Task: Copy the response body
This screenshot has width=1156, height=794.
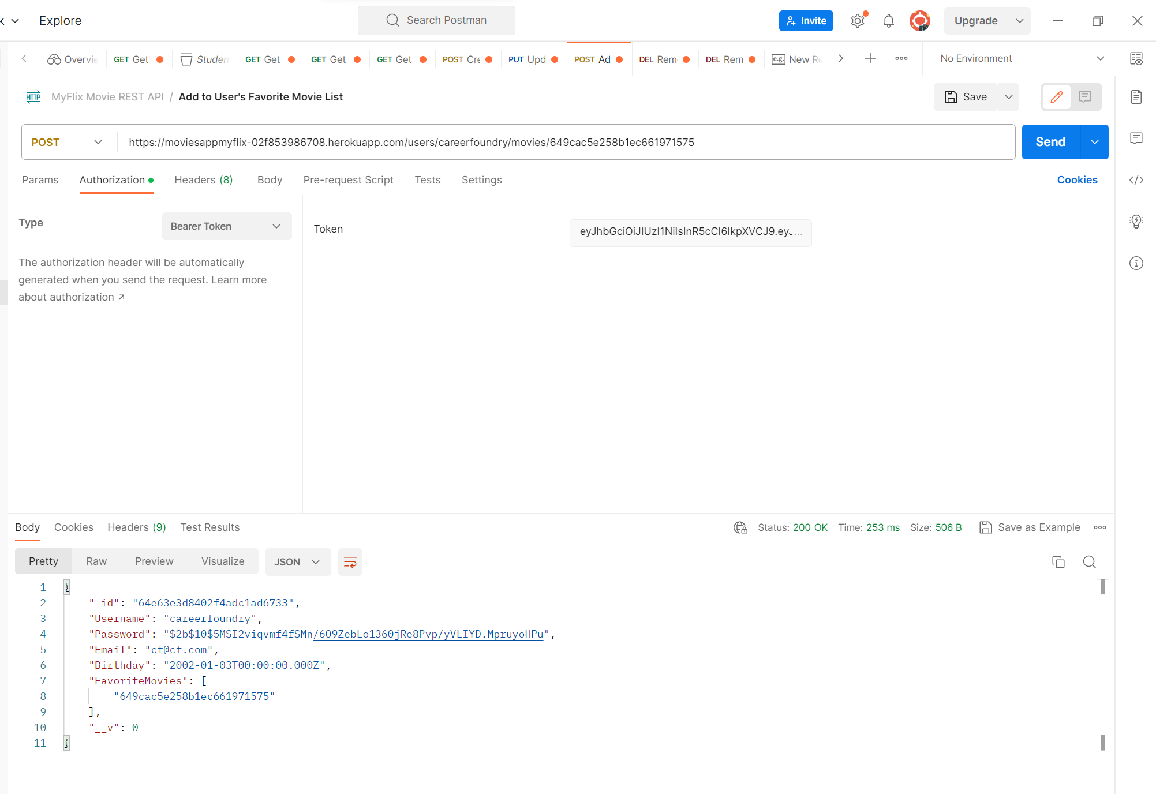Action: click(x=1058, y=562)
